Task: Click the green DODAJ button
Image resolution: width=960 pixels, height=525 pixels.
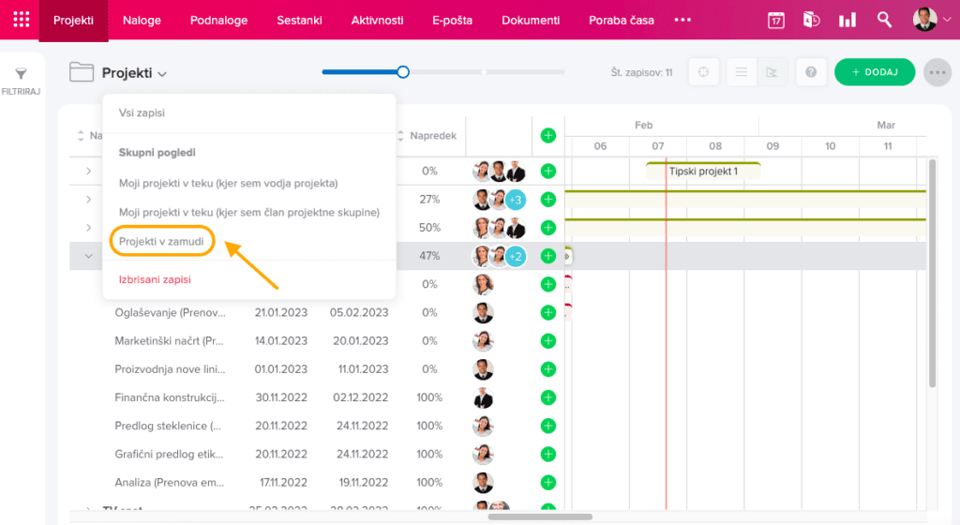Action: 874,72
